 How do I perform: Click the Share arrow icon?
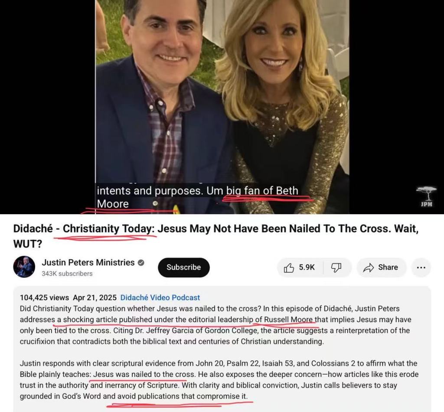pyautogui.click(x=369, y=268)
